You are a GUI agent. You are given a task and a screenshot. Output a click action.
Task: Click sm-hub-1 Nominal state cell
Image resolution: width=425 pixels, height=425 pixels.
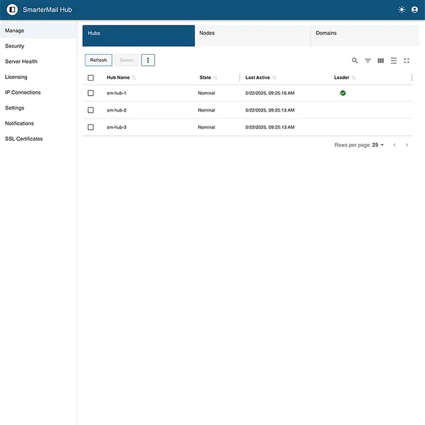point(206,93)
